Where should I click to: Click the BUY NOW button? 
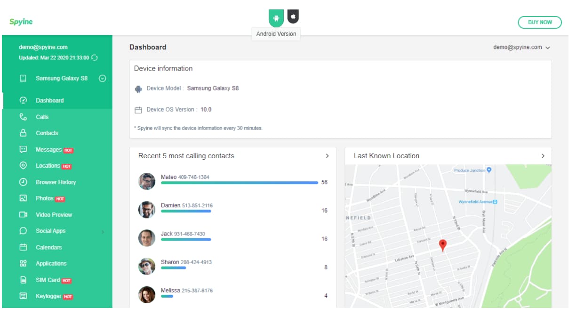[540, 22]
